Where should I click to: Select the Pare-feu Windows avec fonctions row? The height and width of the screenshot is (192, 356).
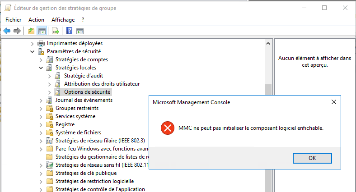point(102,149)
